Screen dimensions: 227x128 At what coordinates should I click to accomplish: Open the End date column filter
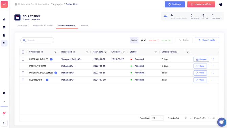tap(124, 52)
